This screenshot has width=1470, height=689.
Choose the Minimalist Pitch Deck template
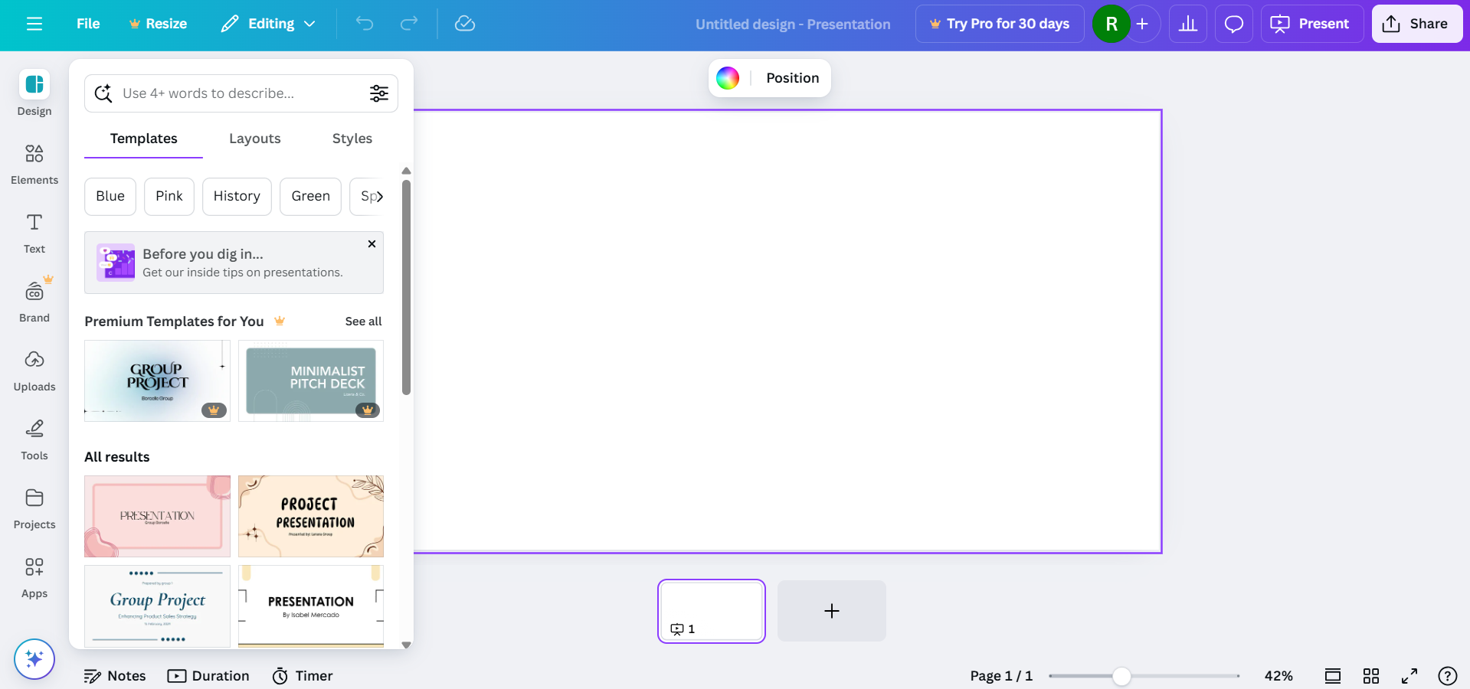[311, 380]
